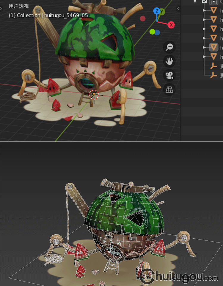Click the hand pan view button
The width and height of the screenshot is (223, 286).
[x=169, y=61]
